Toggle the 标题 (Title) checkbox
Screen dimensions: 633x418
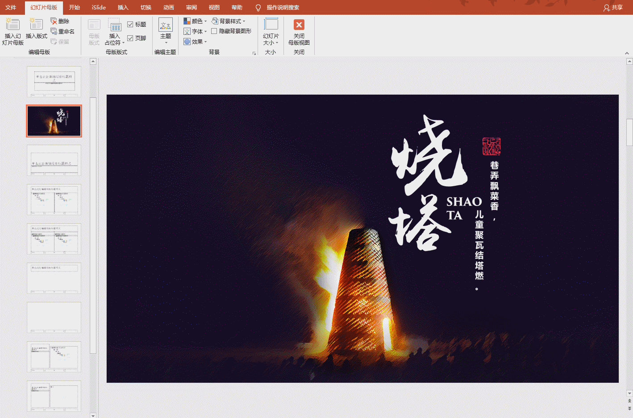131,25
